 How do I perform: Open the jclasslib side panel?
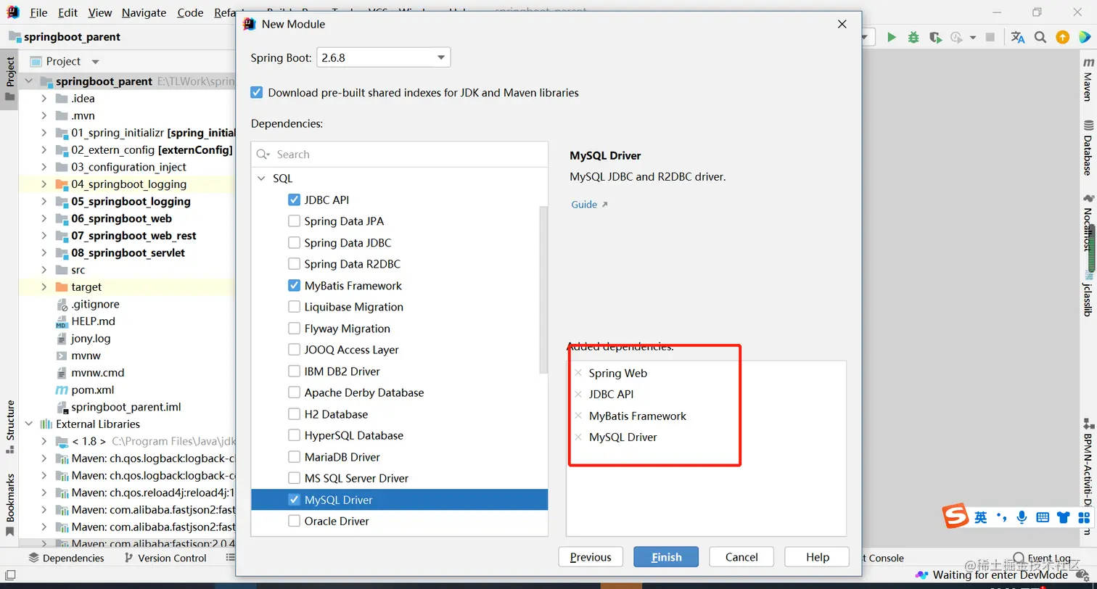coord(1088,295)
